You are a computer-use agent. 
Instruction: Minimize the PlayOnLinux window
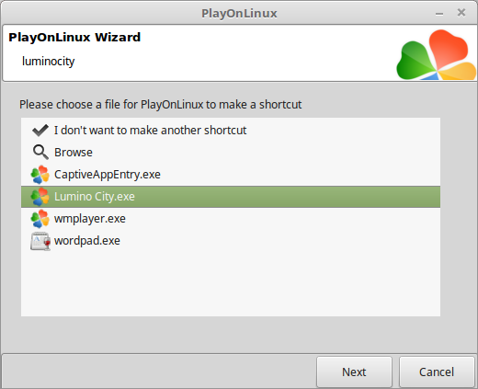click(439, 14)
